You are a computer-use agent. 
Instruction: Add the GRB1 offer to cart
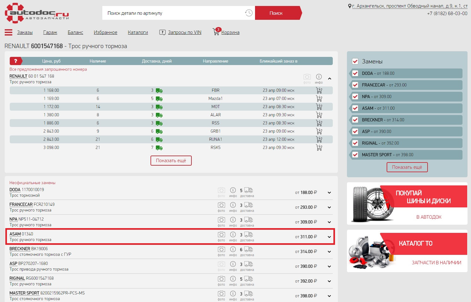(x=319, y=131)
